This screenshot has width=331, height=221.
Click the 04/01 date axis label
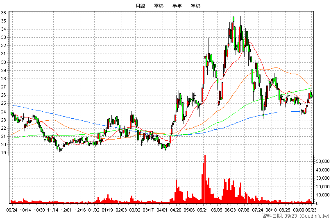click(162, 210)
